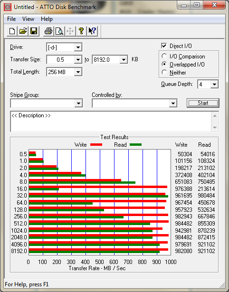
Task: Choose the Neither radio option
Action: coord(164,72)
